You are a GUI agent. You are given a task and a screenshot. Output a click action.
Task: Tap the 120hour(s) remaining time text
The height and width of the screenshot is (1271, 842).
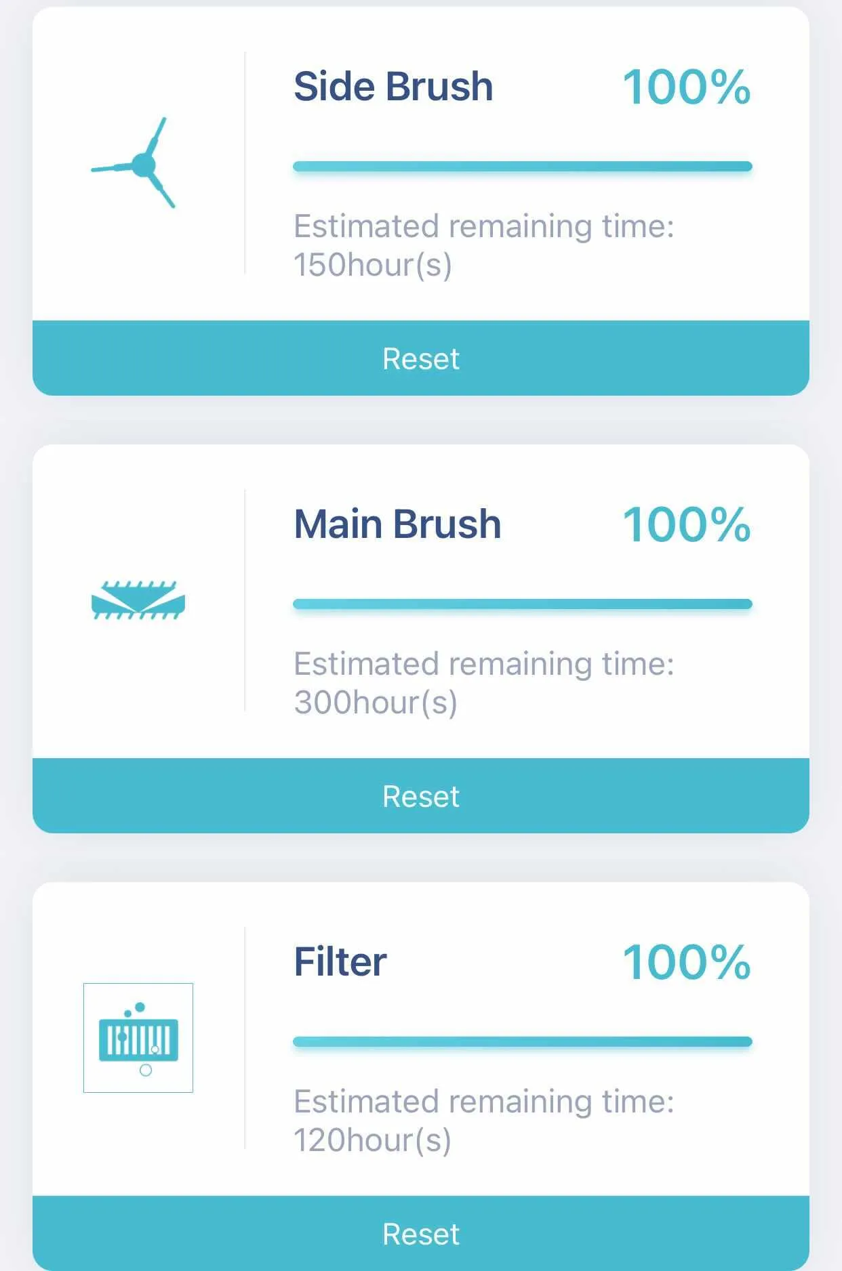[x=372, y=1140]
